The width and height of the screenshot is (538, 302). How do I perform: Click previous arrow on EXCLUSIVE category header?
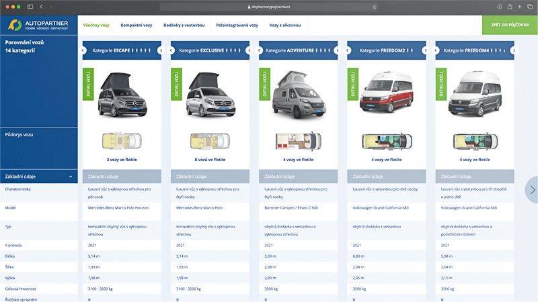172,50
